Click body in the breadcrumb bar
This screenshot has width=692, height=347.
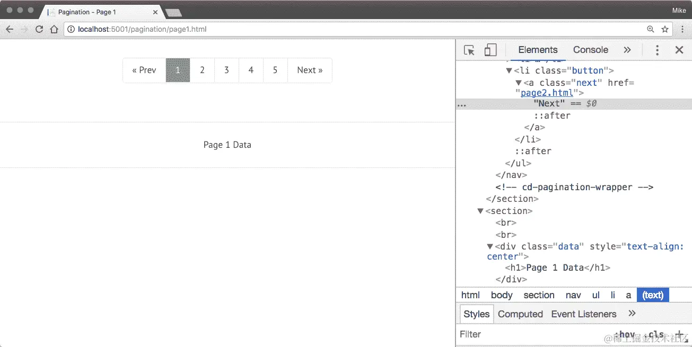click(502, 295)
